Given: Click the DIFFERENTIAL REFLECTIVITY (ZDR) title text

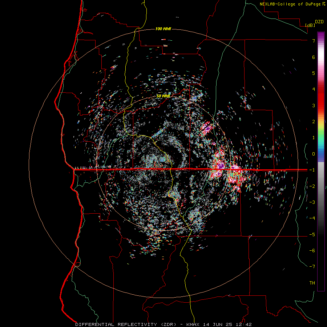Looking at the screenshot, I should [x=126, y=324].
